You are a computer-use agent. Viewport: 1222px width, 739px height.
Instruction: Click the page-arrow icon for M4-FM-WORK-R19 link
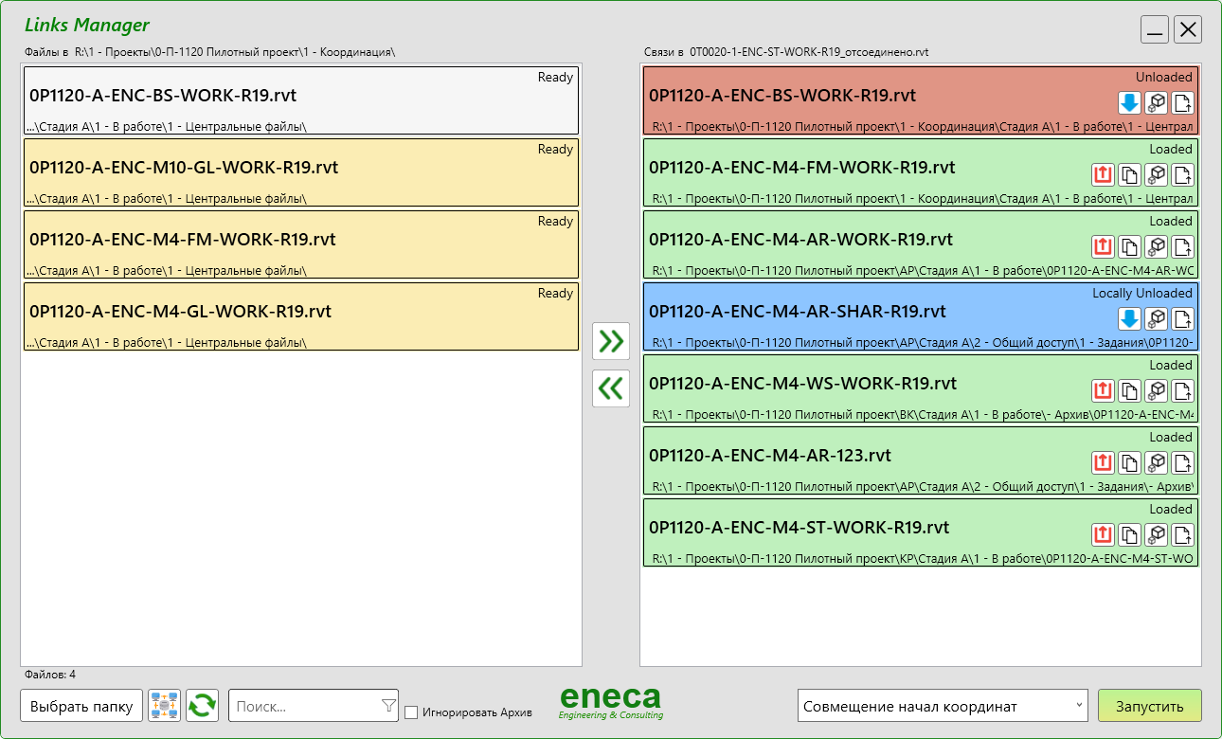coord(1182,175)
